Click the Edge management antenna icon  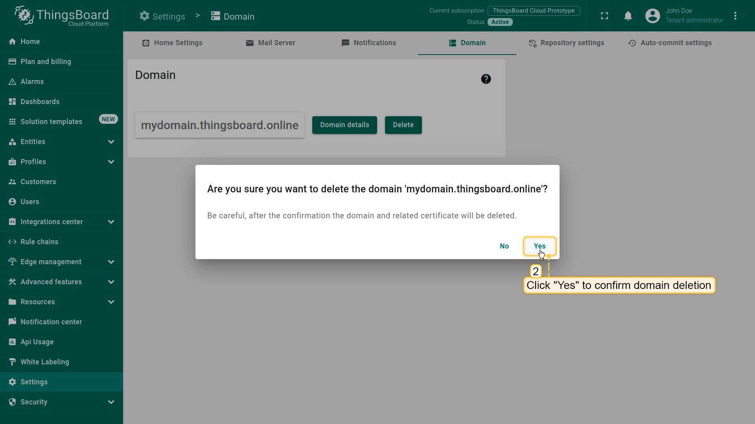coord(12,262)
